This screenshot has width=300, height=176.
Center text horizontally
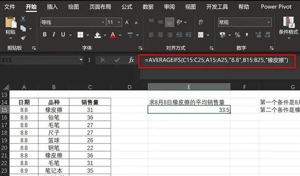[x=160, y=35]
